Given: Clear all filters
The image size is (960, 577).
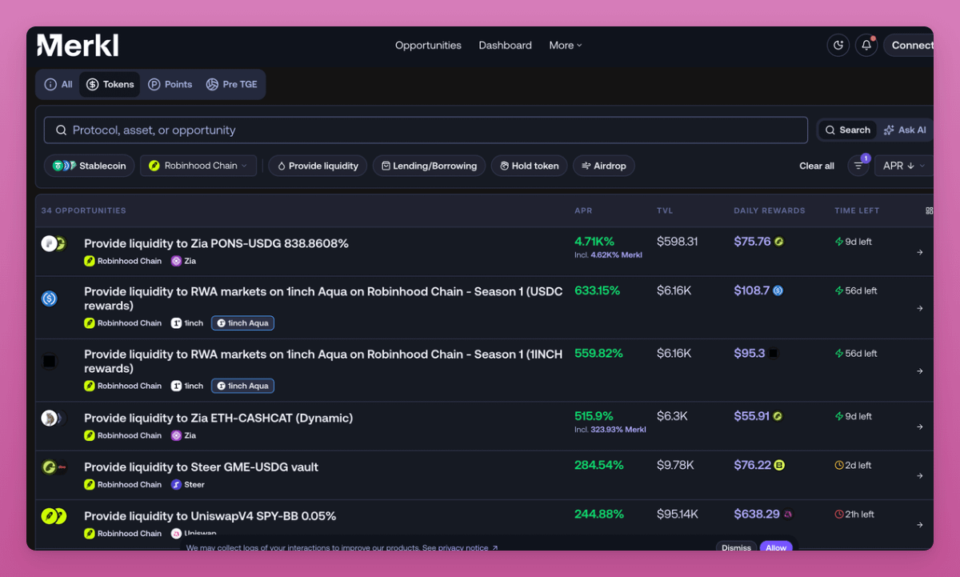Looking at the screenshot, I should (x=817, y=166).
